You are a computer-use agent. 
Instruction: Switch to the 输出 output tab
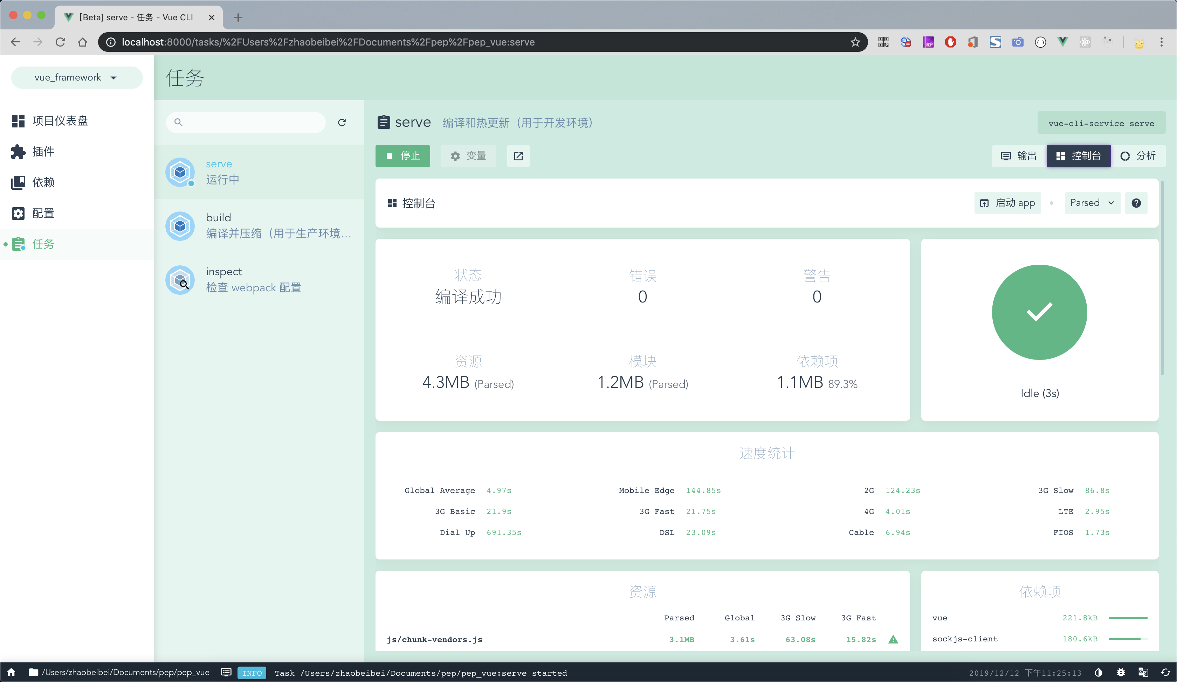point(1019,156)
